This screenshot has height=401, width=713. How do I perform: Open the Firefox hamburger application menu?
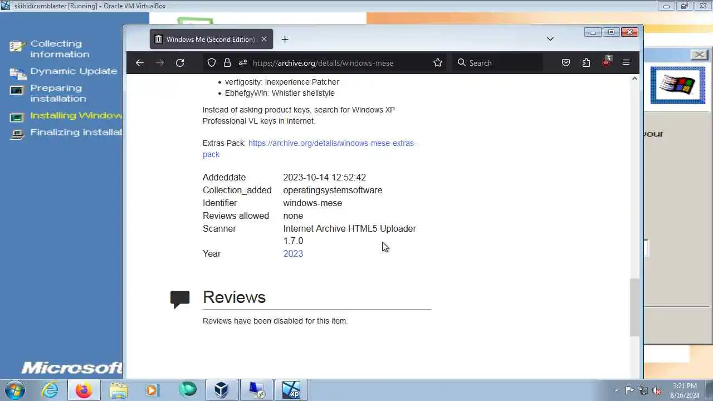click(626, 63)
